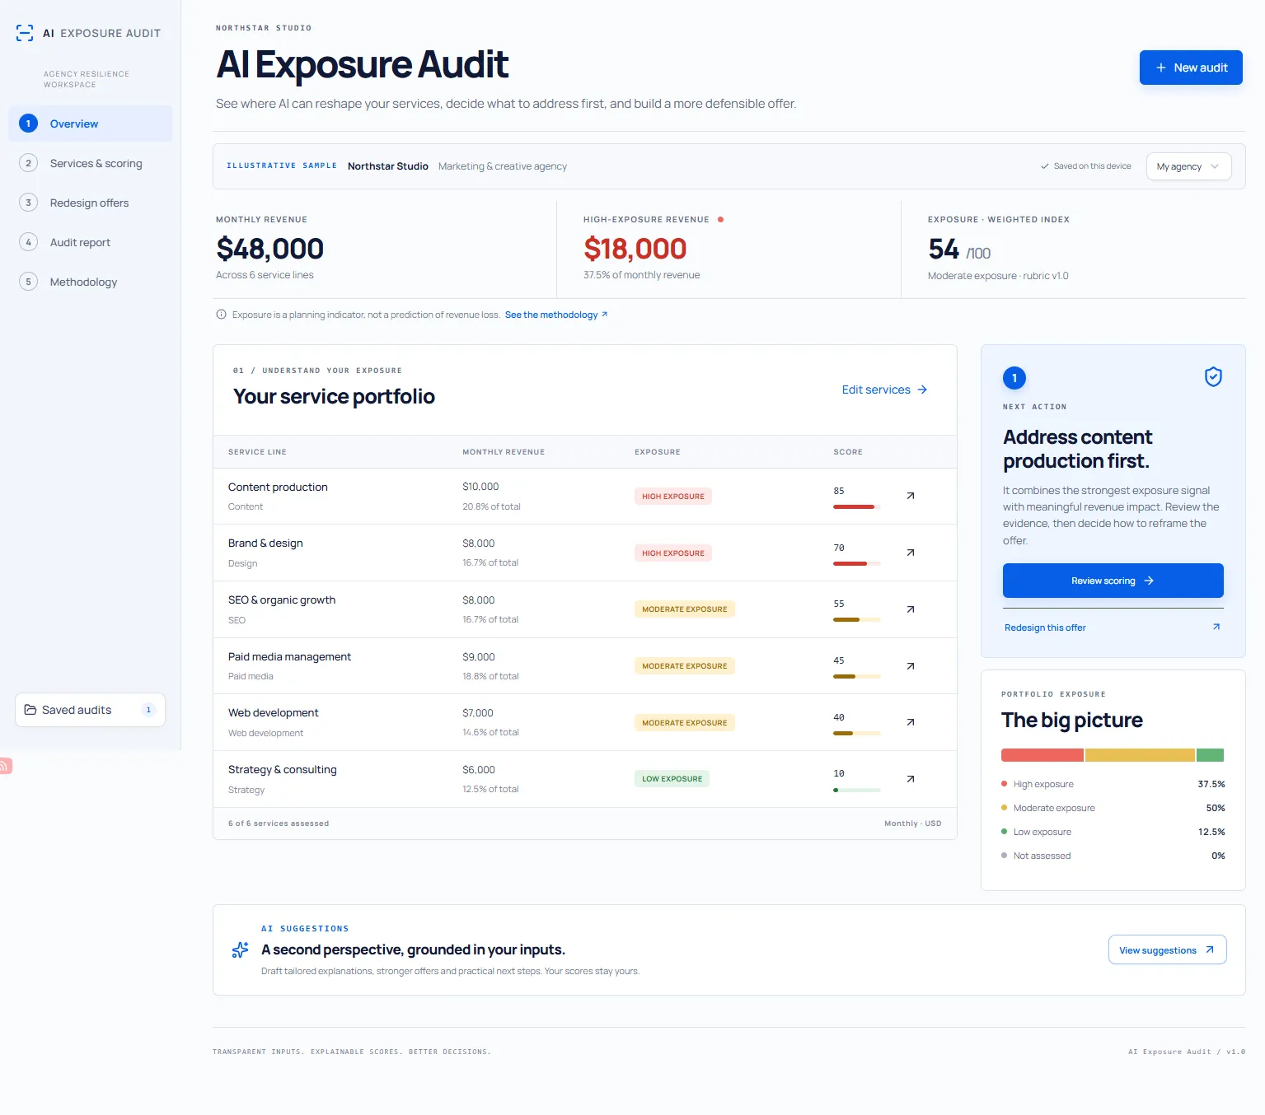
Task: Follow the See the methodology link
Action: pos(556,315)
